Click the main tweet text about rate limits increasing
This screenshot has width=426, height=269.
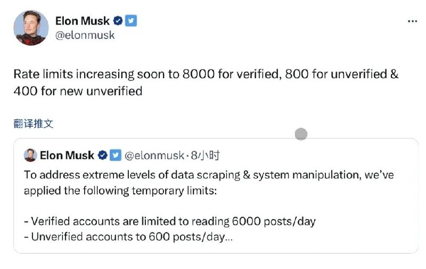[x=206, y=75]
